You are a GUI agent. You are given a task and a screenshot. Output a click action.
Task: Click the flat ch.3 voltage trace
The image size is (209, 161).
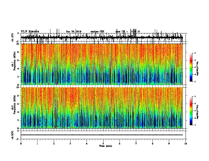pyautogui.click(x=102, y=135)
